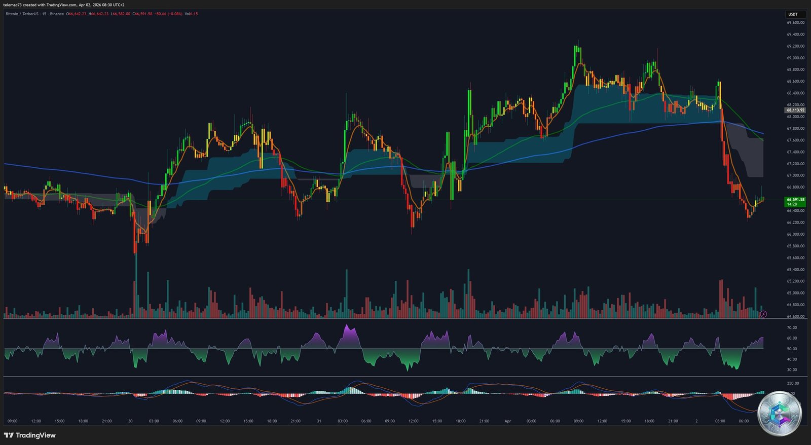Screen dimensions: 811x445
Task: Click the telemac73 created with TradingView.com header
Action: 64,5
